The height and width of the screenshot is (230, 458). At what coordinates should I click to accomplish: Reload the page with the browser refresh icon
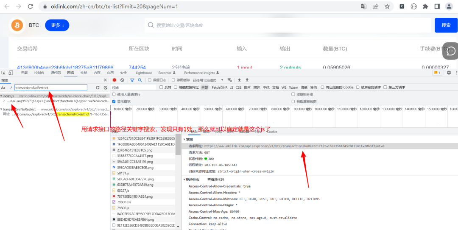(x=31, y=6)
